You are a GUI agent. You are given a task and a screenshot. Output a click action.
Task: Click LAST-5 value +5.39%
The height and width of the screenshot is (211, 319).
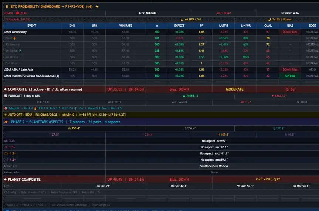(x=223, y=57)
